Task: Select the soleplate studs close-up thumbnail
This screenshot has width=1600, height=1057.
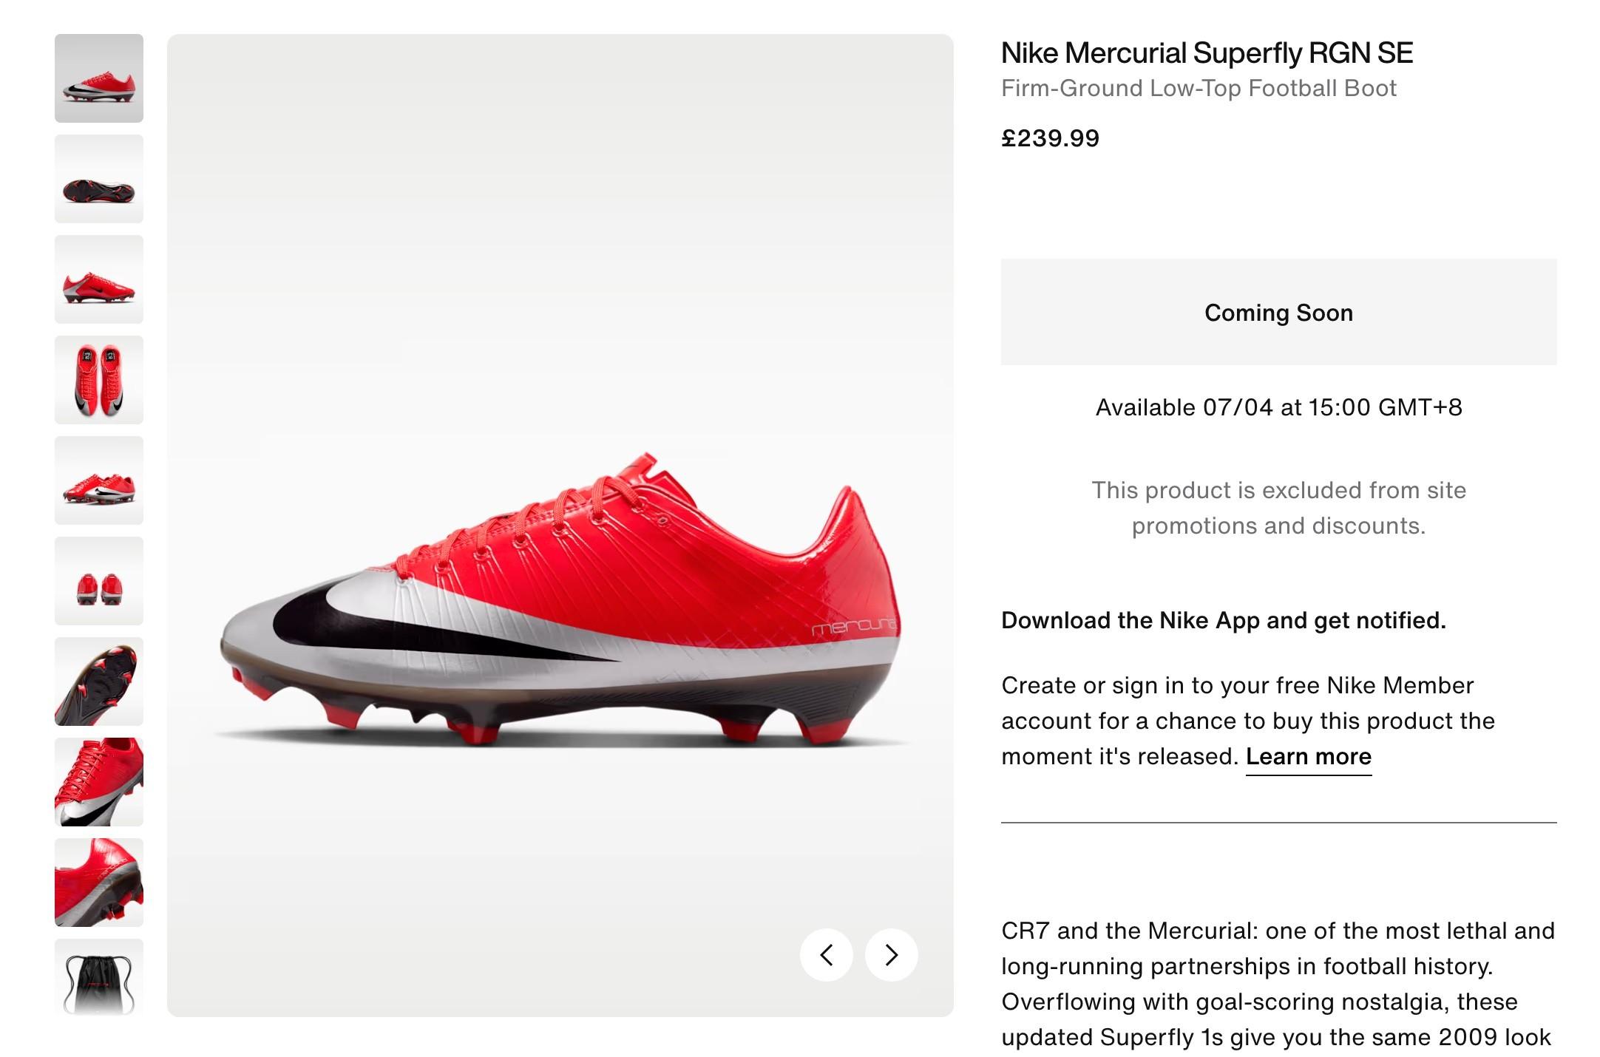Action: coord(99,682)
